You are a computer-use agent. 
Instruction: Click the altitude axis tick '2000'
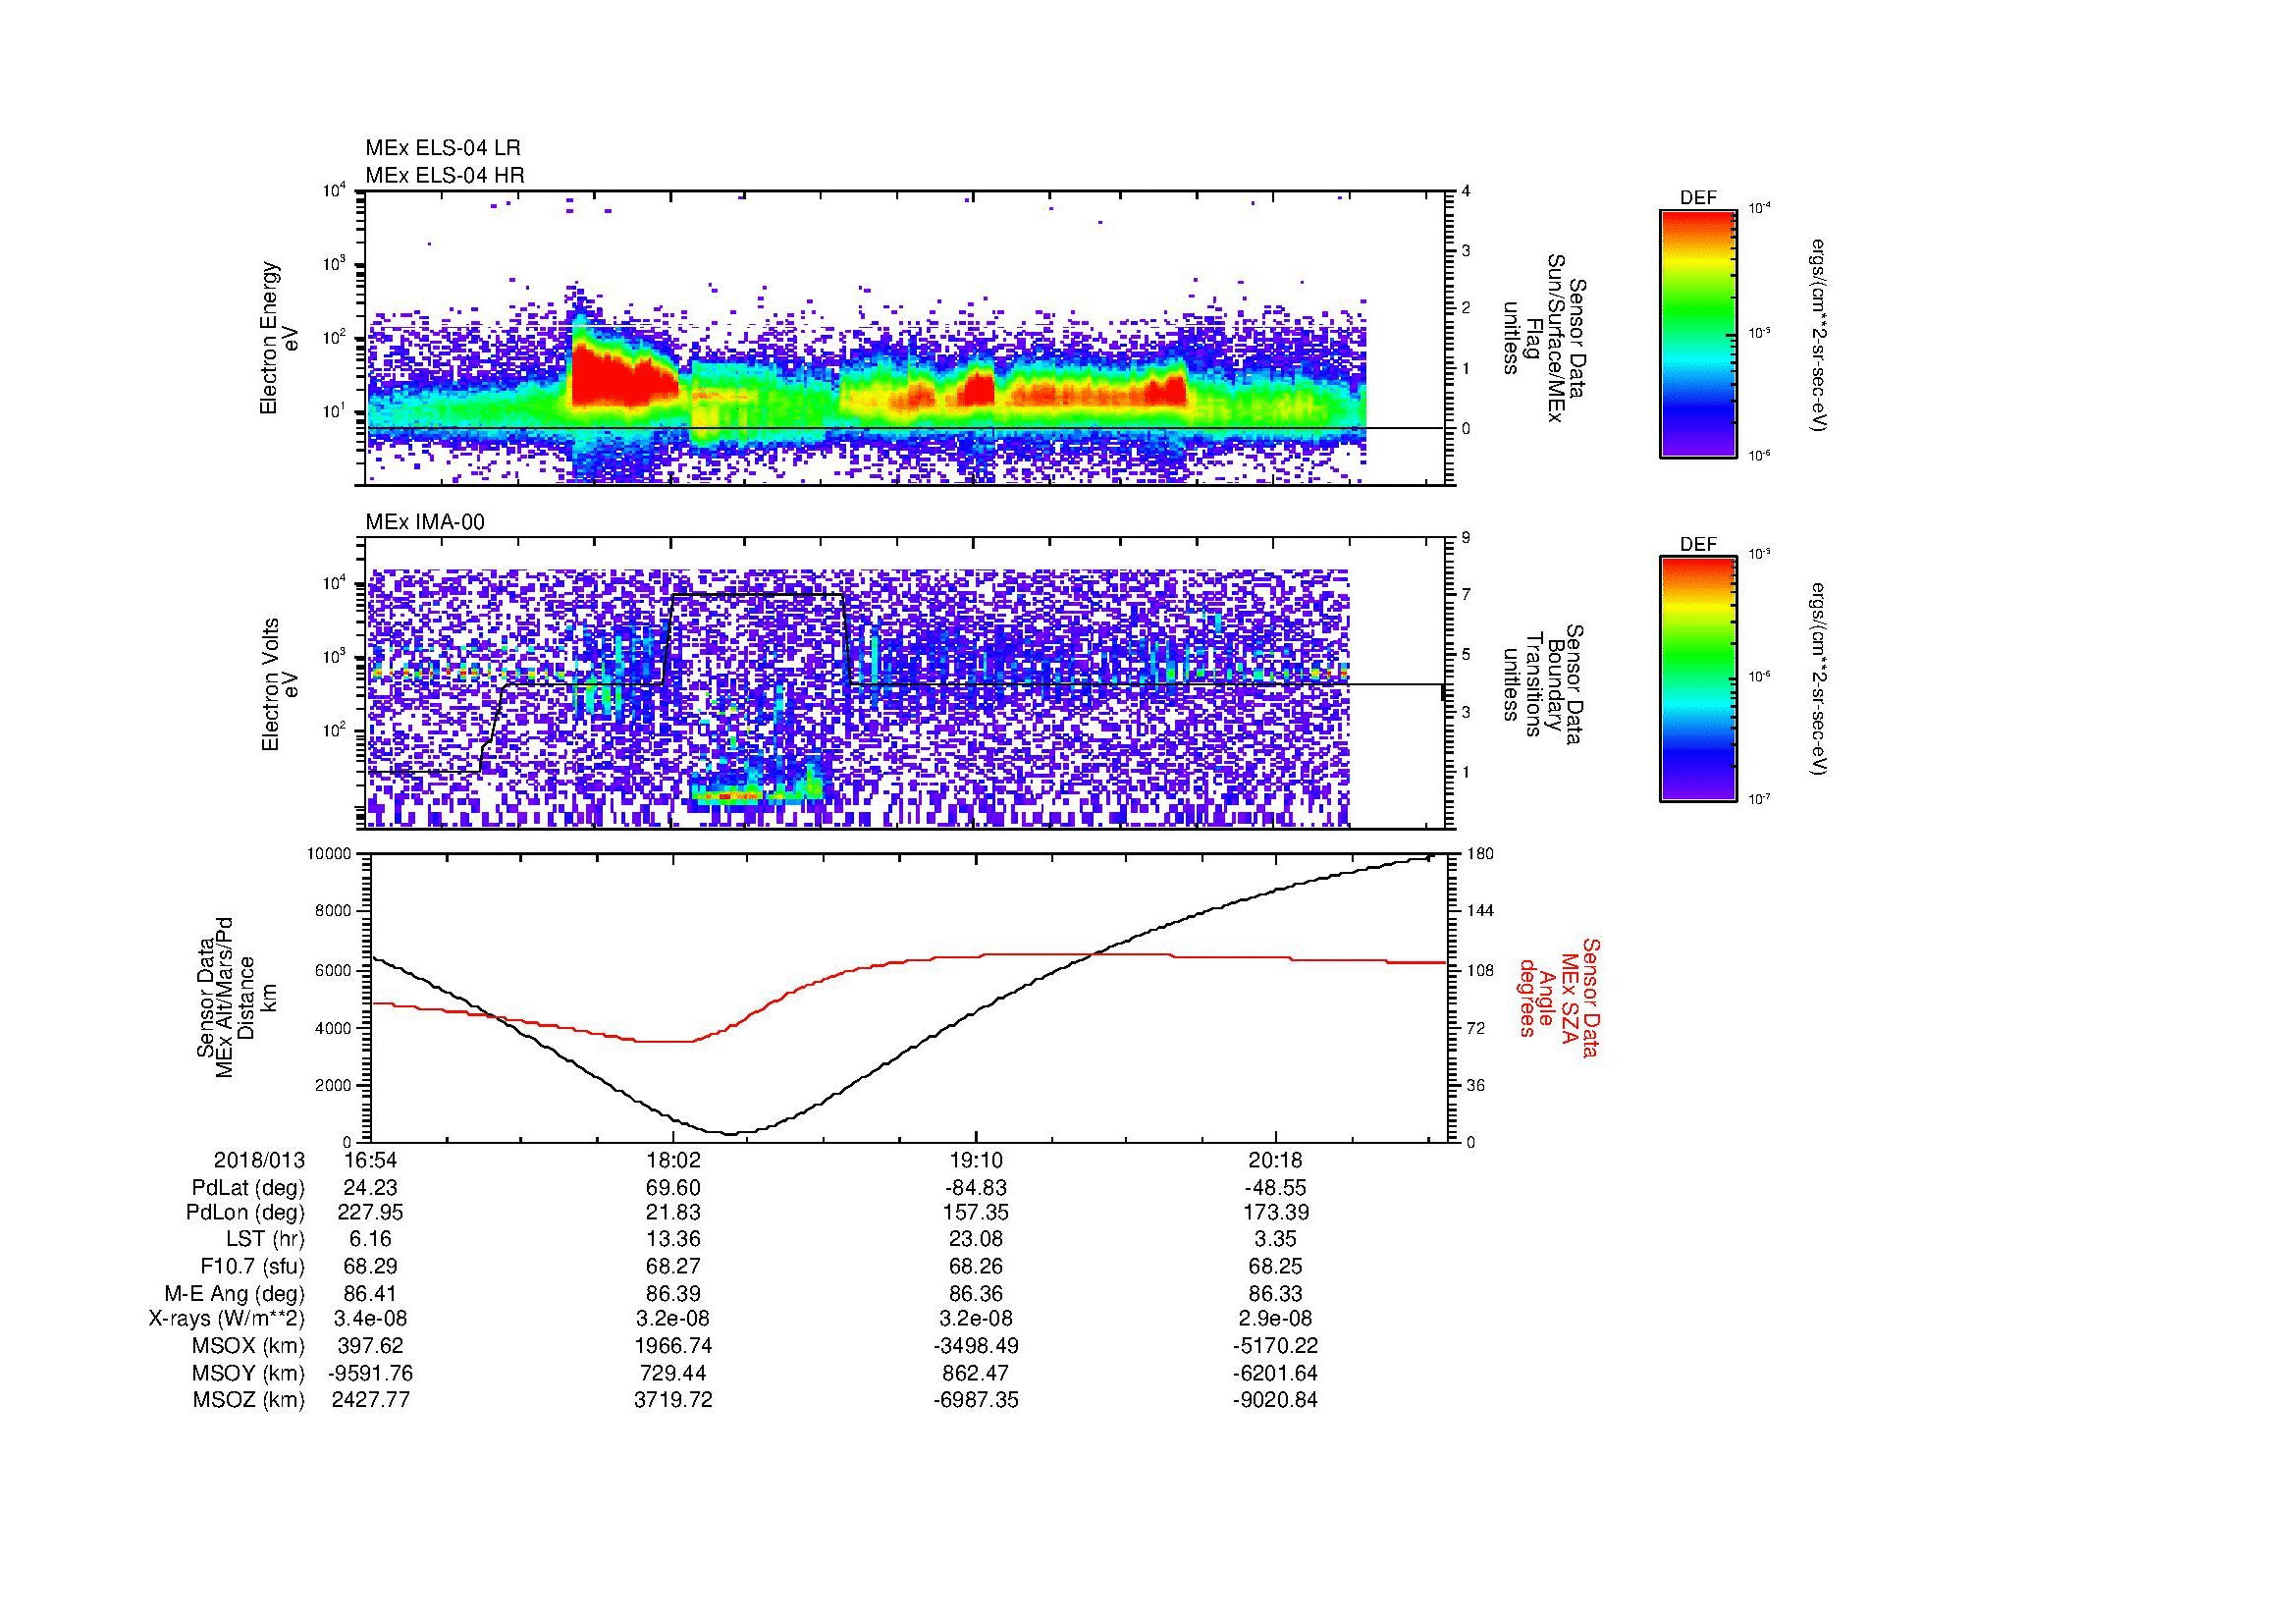(333, 1085)
